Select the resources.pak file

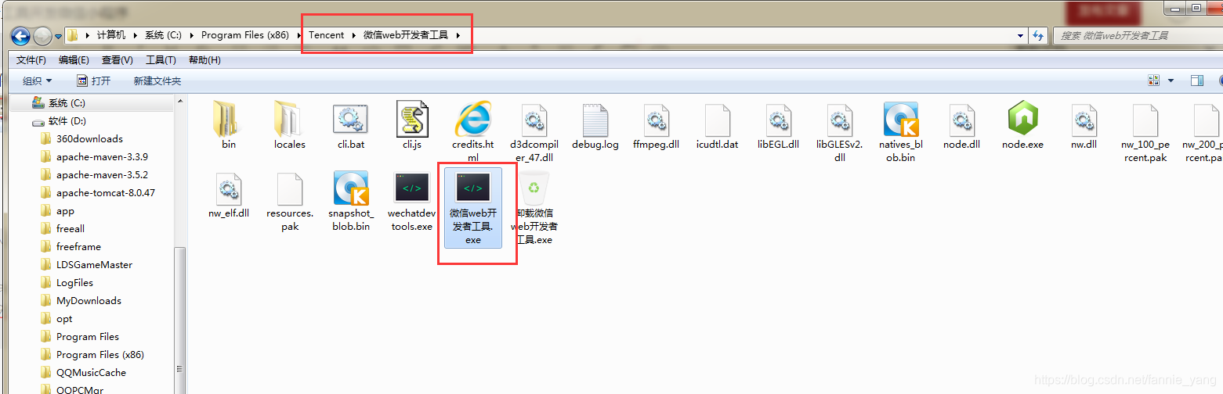[289, 202]
